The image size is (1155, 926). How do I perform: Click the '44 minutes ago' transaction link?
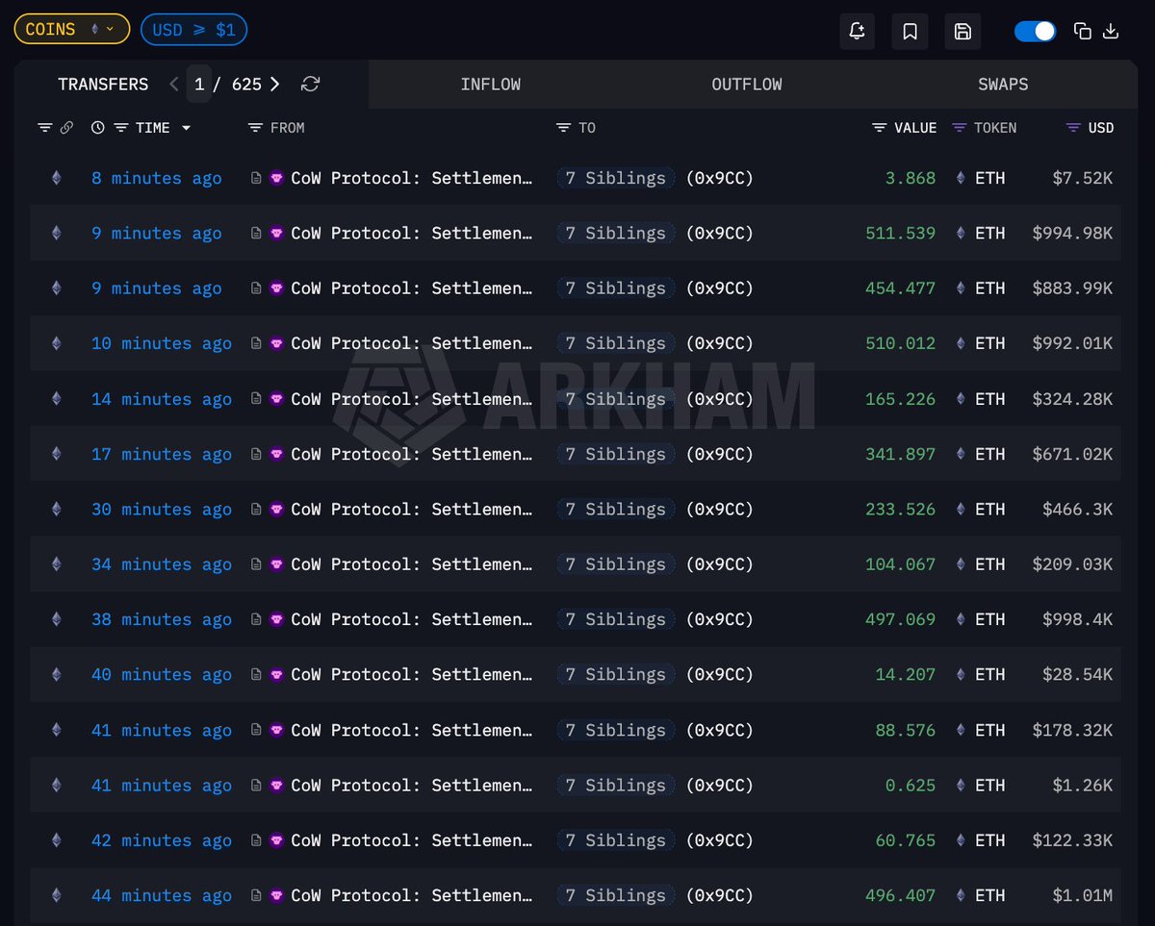[162, 895]
